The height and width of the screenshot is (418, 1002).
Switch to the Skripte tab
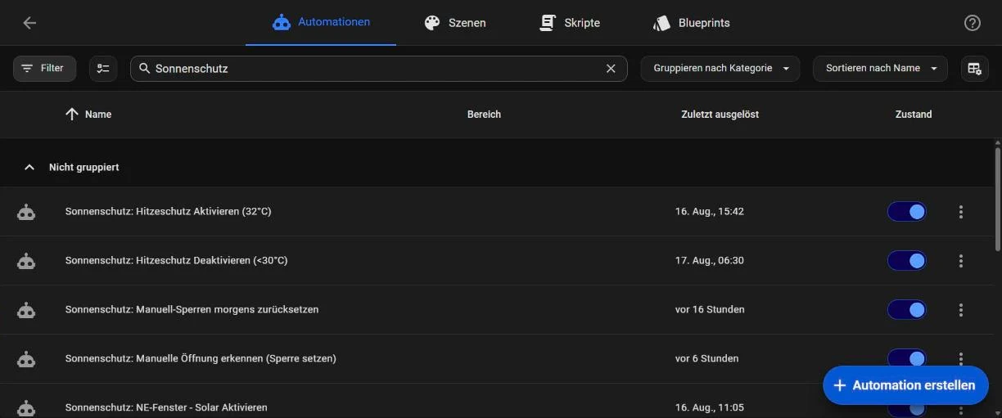pyautogui.click(x=570, y=23)
